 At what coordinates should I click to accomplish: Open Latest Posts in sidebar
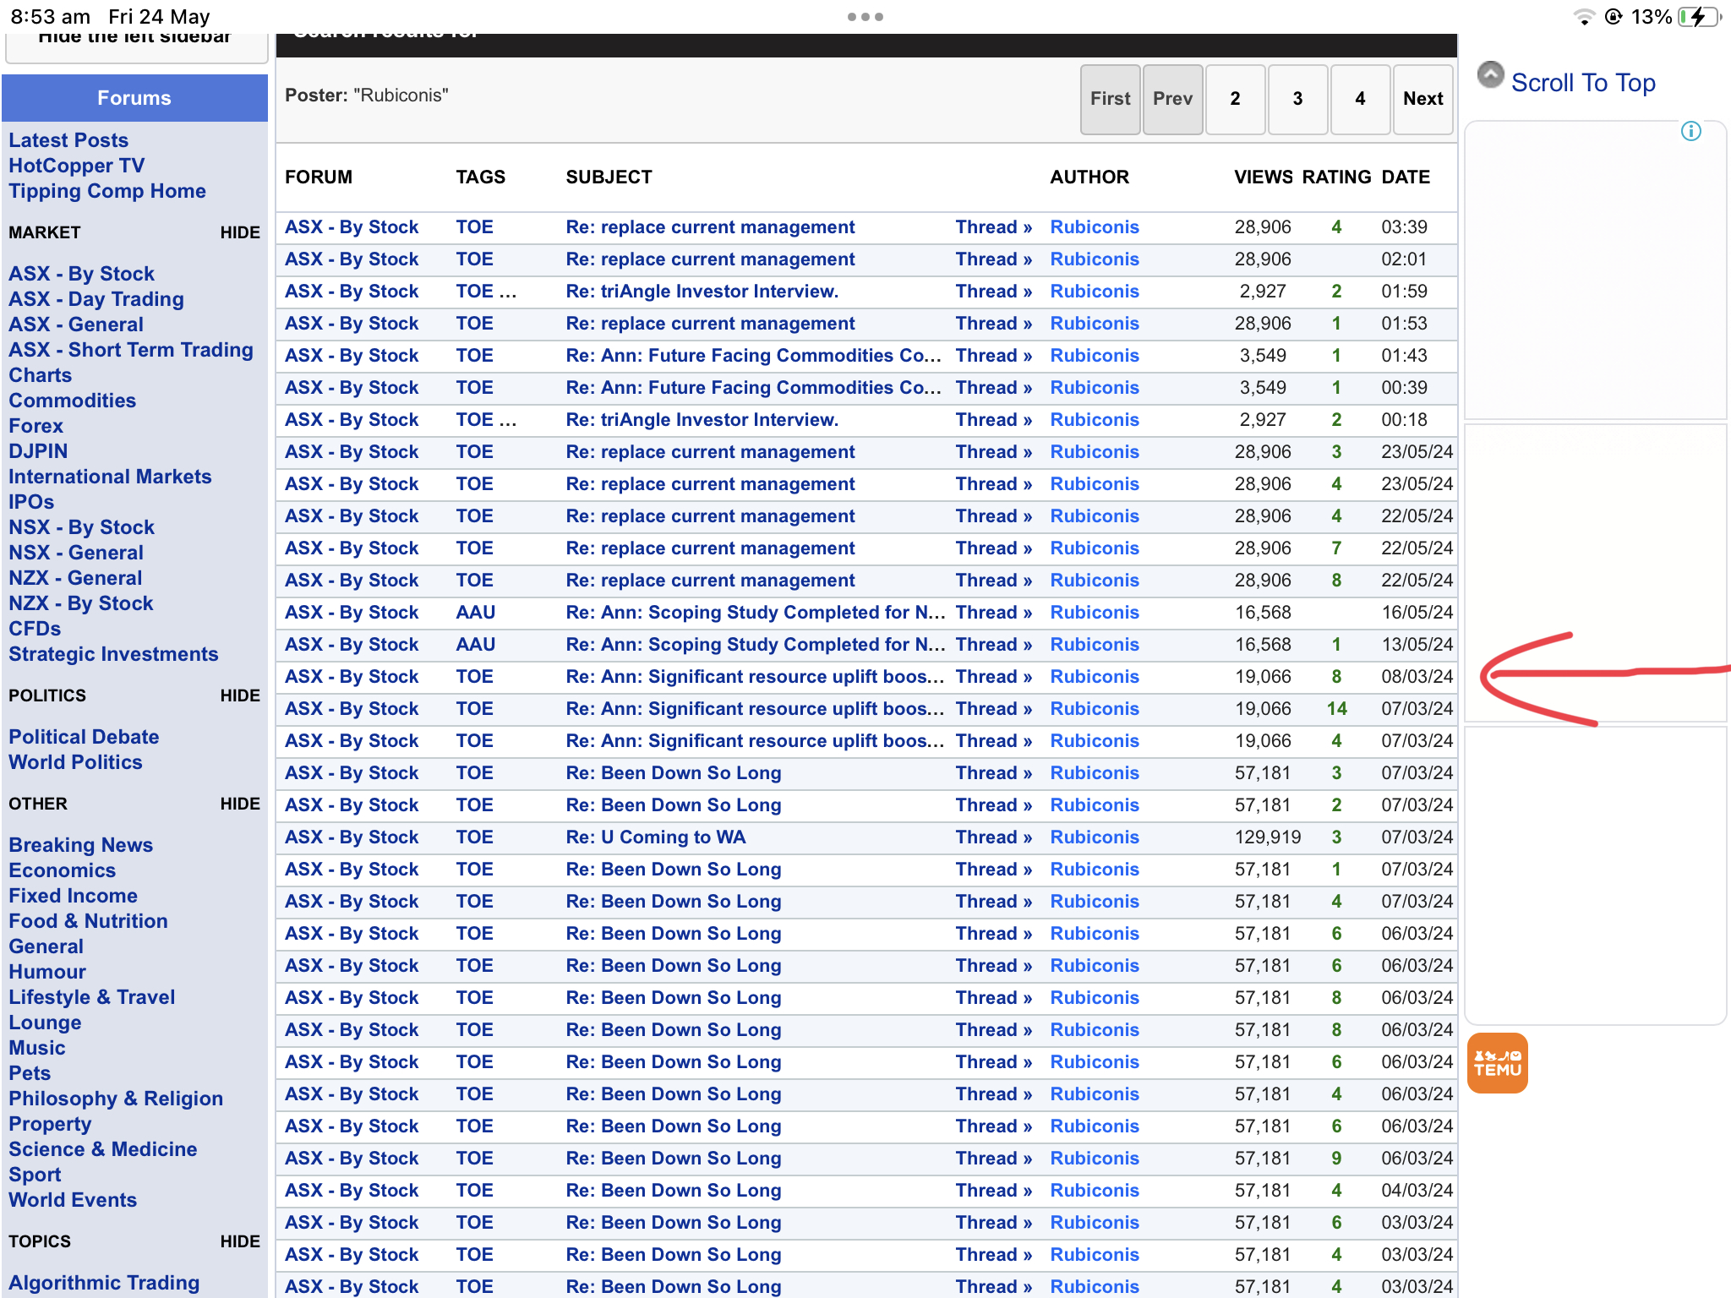68,140
